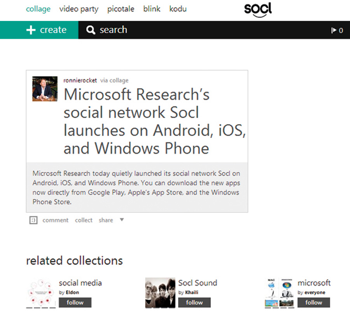Click the smiley reaction icon under the post
Image resolution: width=350 pixels, height=323 pixels.
tap(33, 220)
